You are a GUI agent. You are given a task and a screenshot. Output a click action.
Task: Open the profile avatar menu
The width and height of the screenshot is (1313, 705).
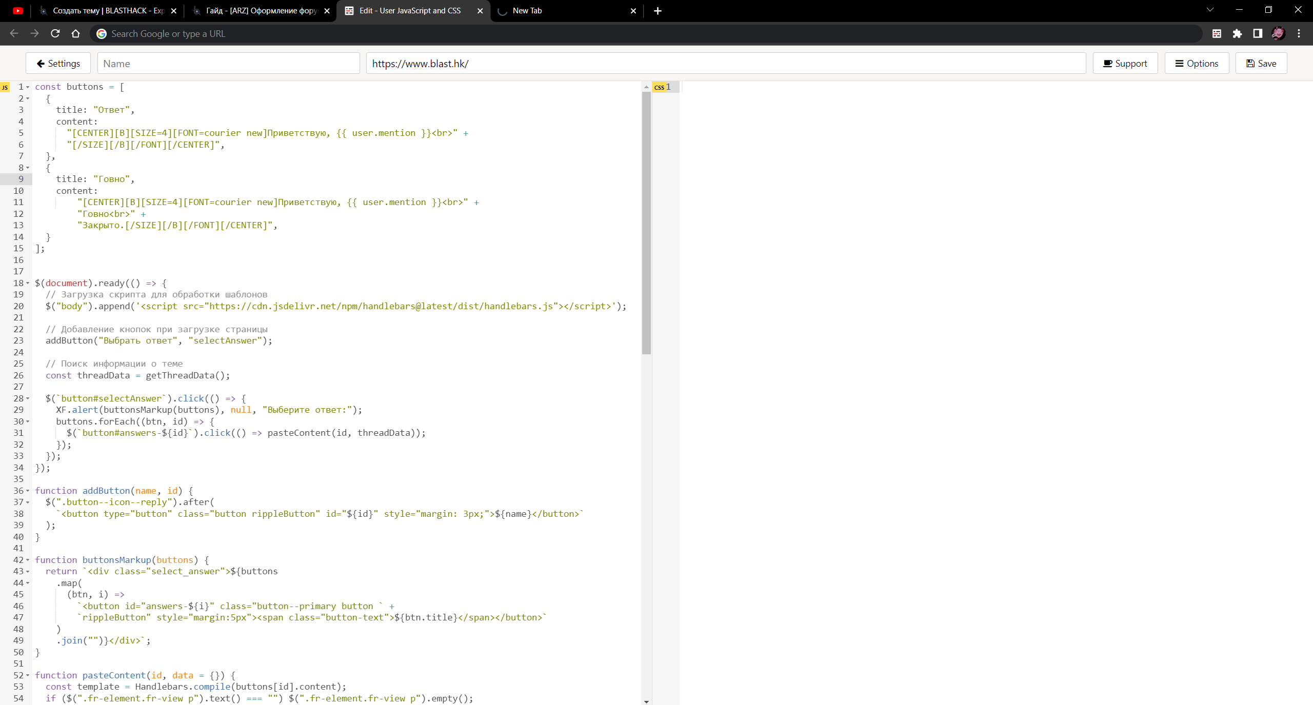(1278, 33)
